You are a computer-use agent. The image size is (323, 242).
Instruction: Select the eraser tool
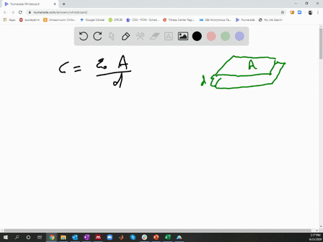click(155, 36)
